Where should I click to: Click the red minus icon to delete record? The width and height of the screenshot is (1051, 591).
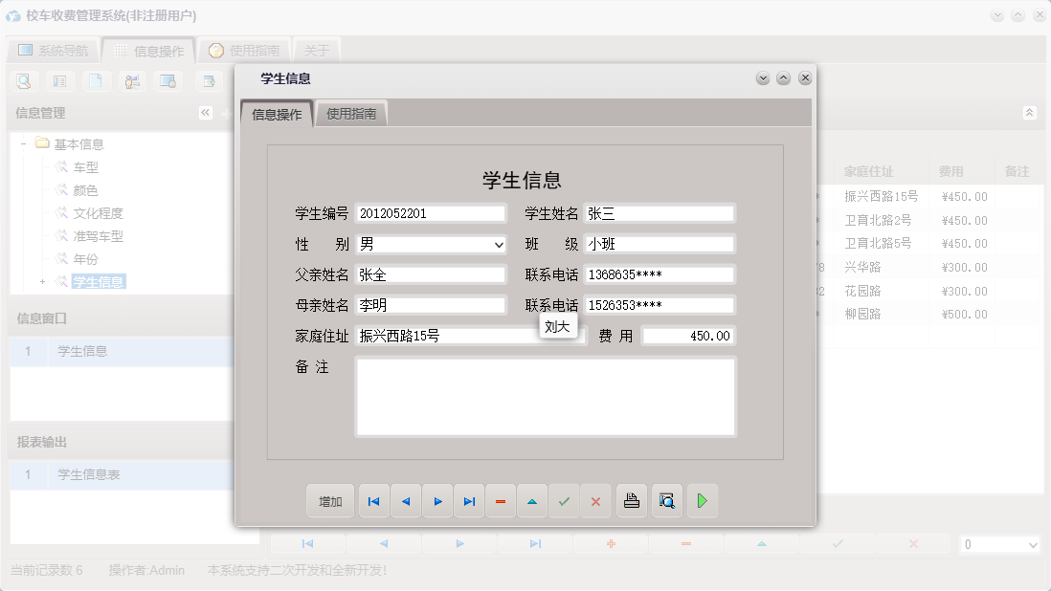coord(501,500)
